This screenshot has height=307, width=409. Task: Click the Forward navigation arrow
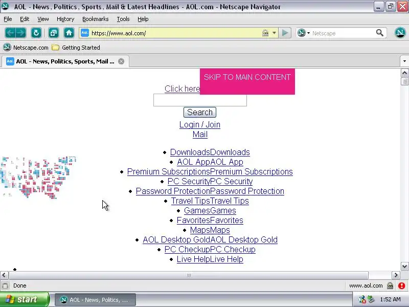21,33
